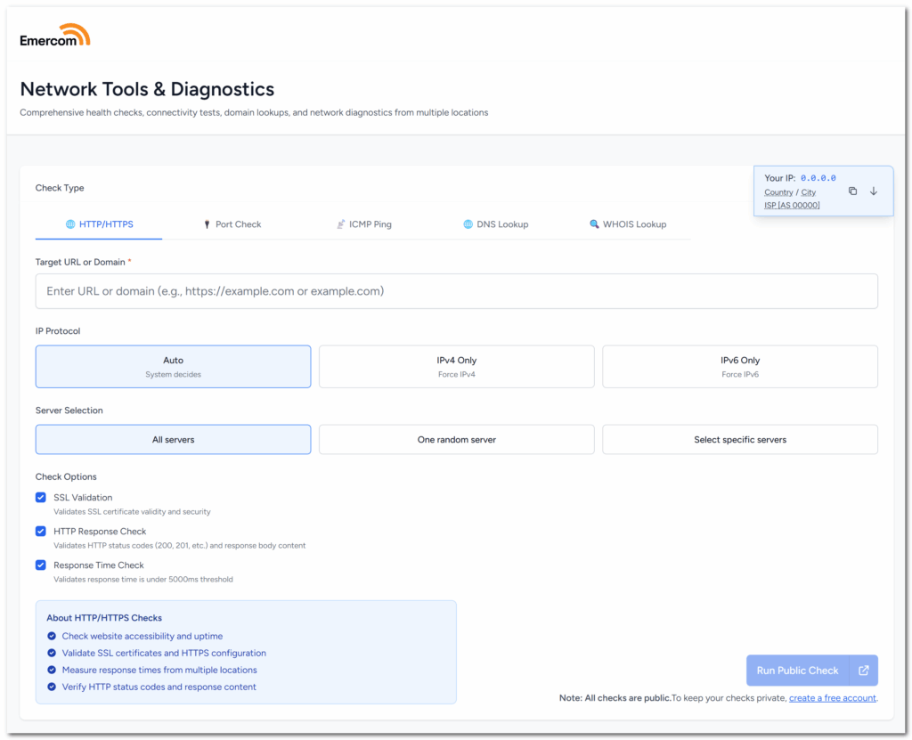Viewport: 912px width, 740px height.
Task: Switch to the Port Check tab
Action: coord(233,224)
